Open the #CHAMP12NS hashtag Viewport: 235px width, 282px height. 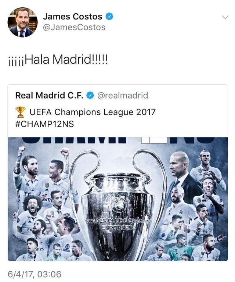click(x=44, y=124)
